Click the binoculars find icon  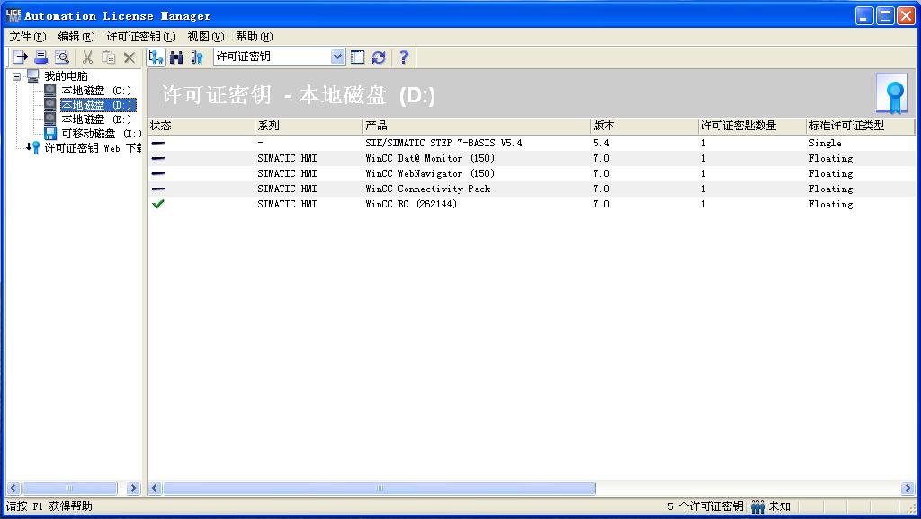coord(176,57)
